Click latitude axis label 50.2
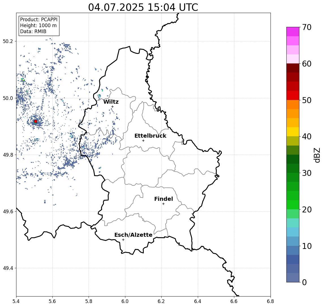Viewport: 324px width, 307px height. coord(8,41)
